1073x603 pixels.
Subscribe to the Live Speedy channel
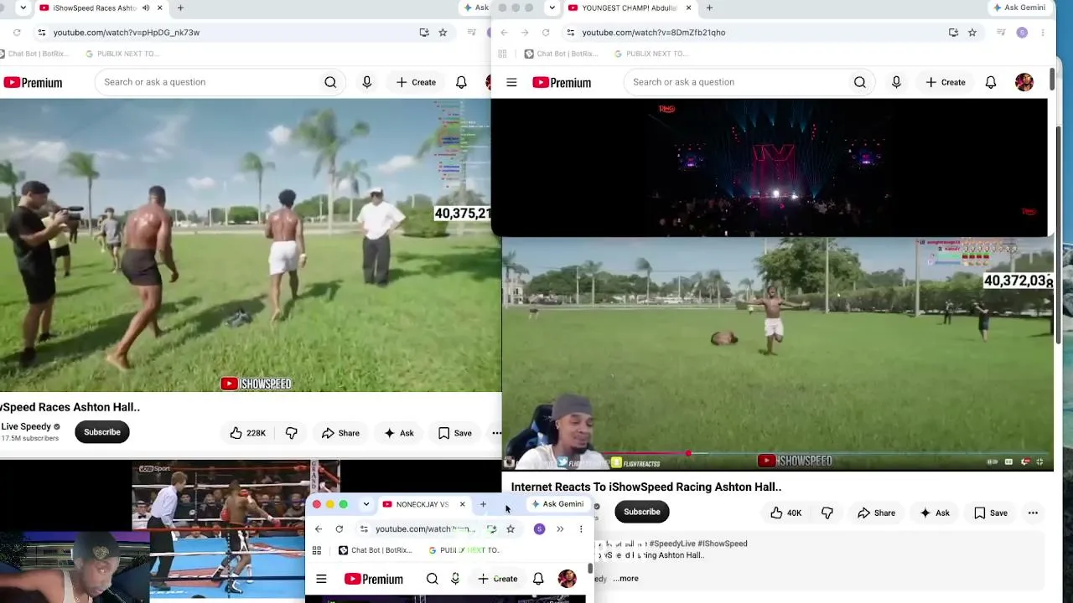pyautogui.click(x=102, y=432)
